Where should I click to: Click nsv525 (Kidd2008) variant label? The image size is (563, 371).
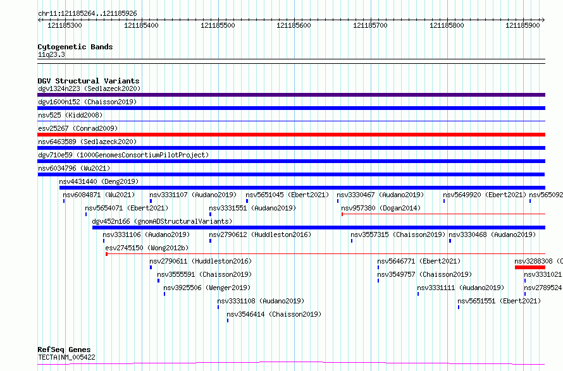pos(70,115)
